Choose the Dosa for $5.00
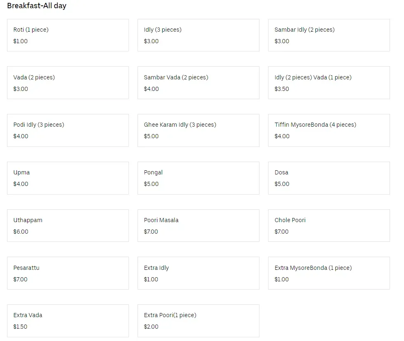Viewport: 404px width, 341px height. point(329,178)
